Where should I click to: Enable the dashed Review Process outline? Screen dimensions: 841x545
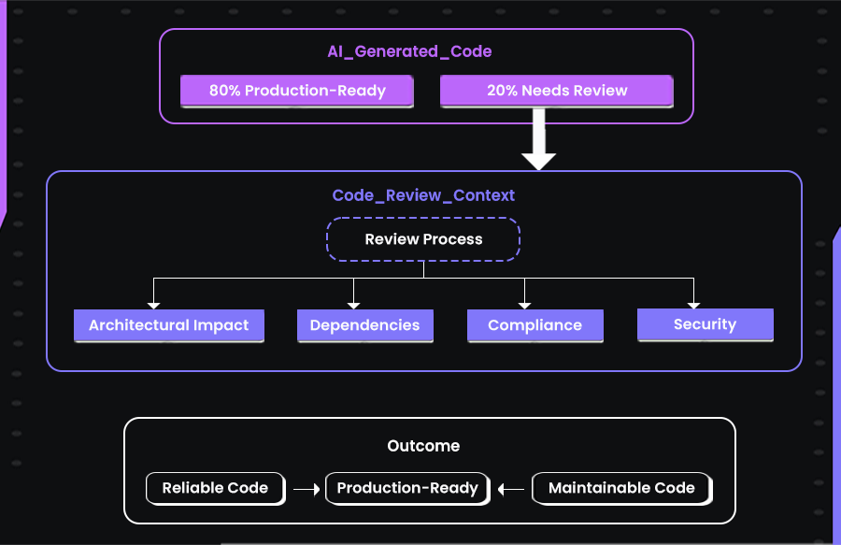422,239
